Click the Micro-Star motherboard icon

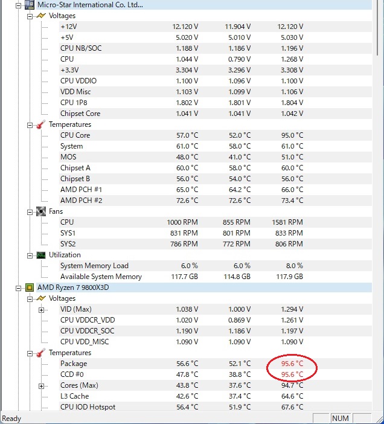pos(29,5)
